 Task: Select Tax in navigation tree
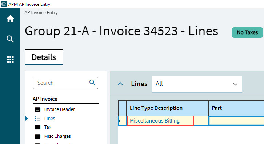[x=48, y=127]
